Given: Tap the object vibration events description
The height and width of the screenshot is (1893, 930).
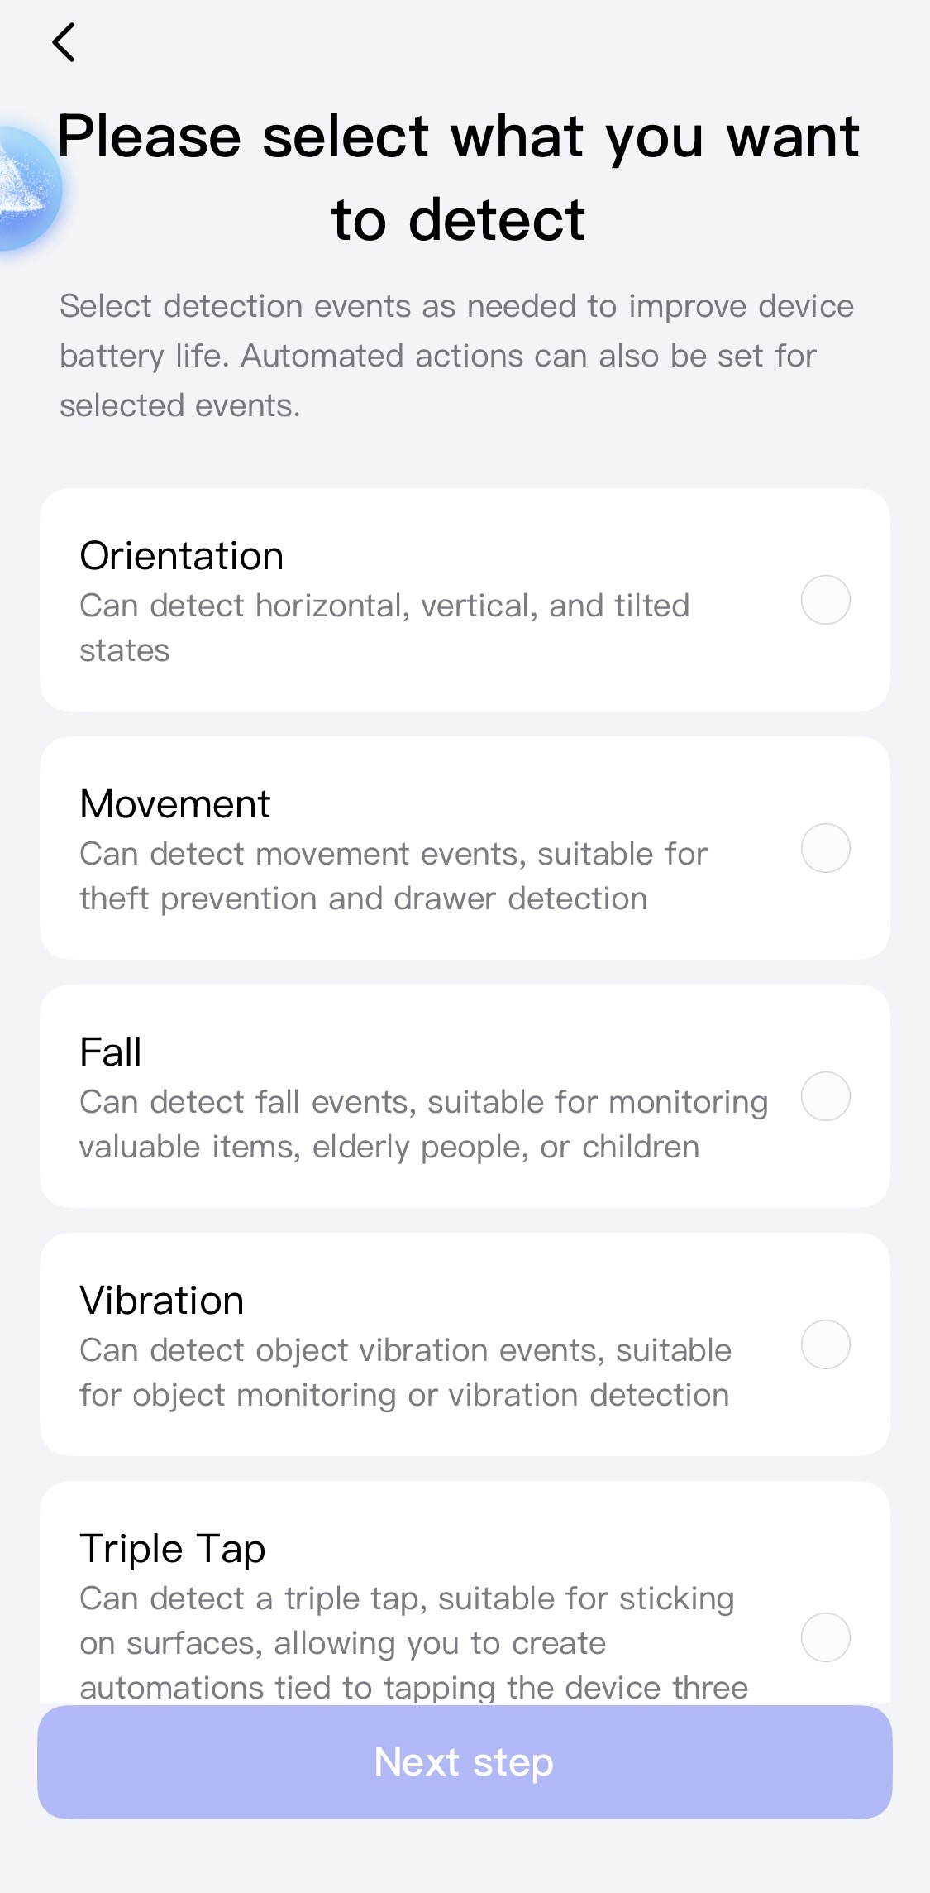Looking at the screenshot, I should pyautogui.click(x=405, y=1373).
